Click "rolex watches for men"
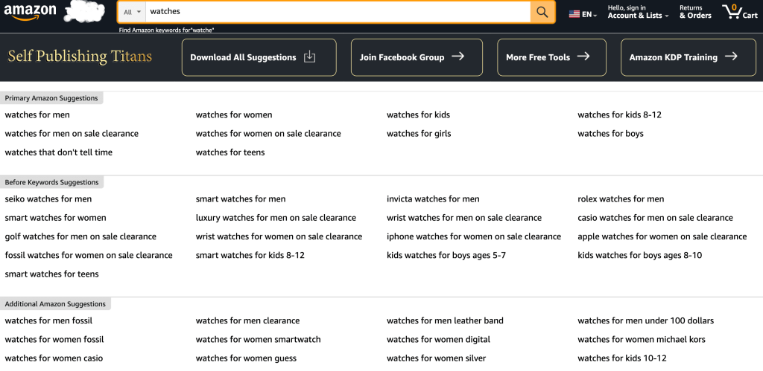Viewport: 763px width, 371px height. [x=621, y=199]
